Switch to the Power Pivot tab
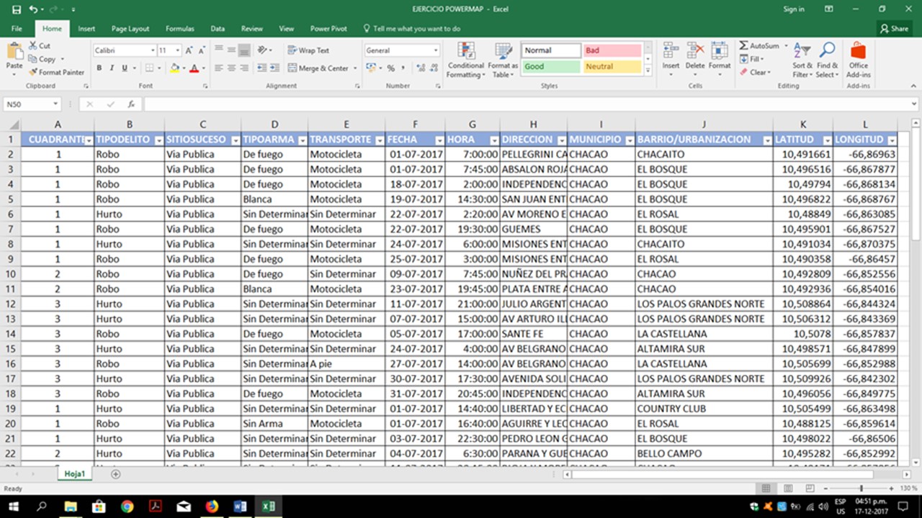The width and height of the screenshot is (922, 518). [328, 29]
